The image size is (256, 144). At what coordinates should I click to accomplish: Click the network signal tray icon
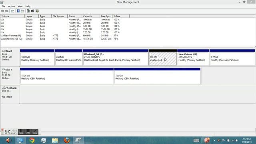[232, 140]
